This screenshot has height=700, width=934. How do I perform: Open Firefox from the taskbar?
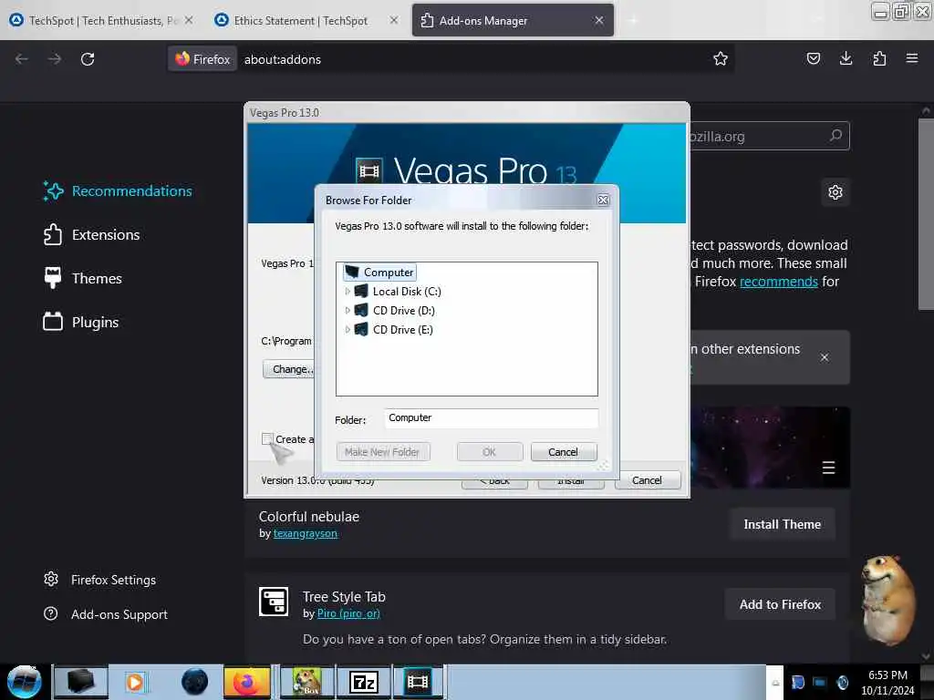coord(246,682)
